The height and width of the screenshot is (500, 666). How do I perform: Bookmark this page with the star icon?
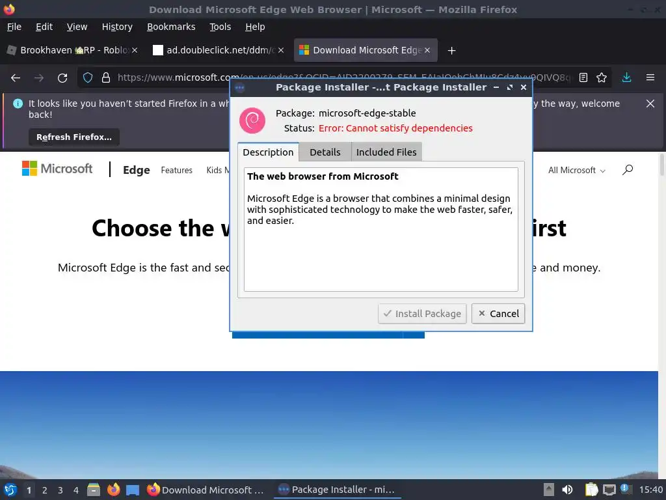tap(602, 78)
